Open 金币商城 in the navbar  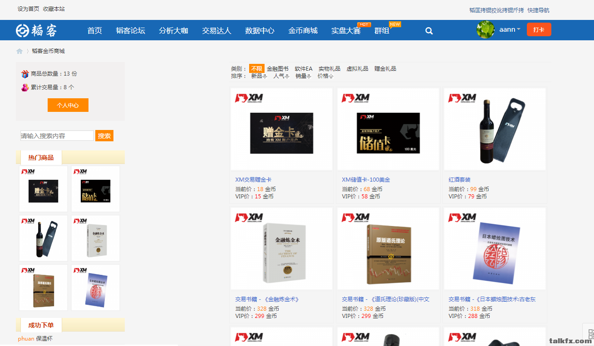(x=303, y=31)
